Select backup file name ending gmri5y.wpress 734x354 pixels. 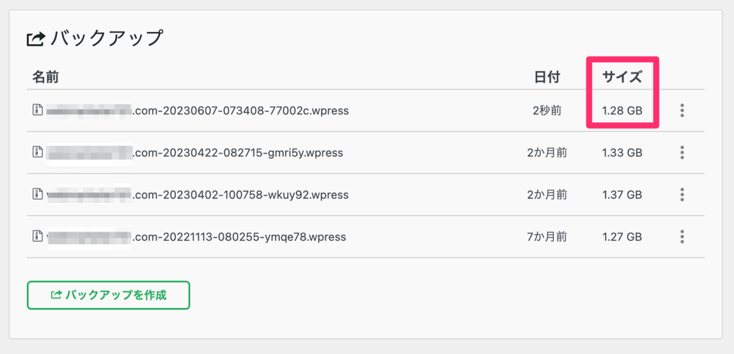pos(194,153)
